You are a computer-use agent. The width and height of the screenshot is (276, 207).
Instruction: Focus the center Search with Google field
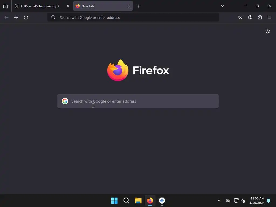[138, 101]
